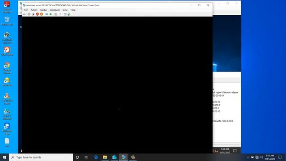The height and width of the screenshot is (161, 286).
Task: Select the Hyper-V Manager desktop shortcut
Action: 7,114
